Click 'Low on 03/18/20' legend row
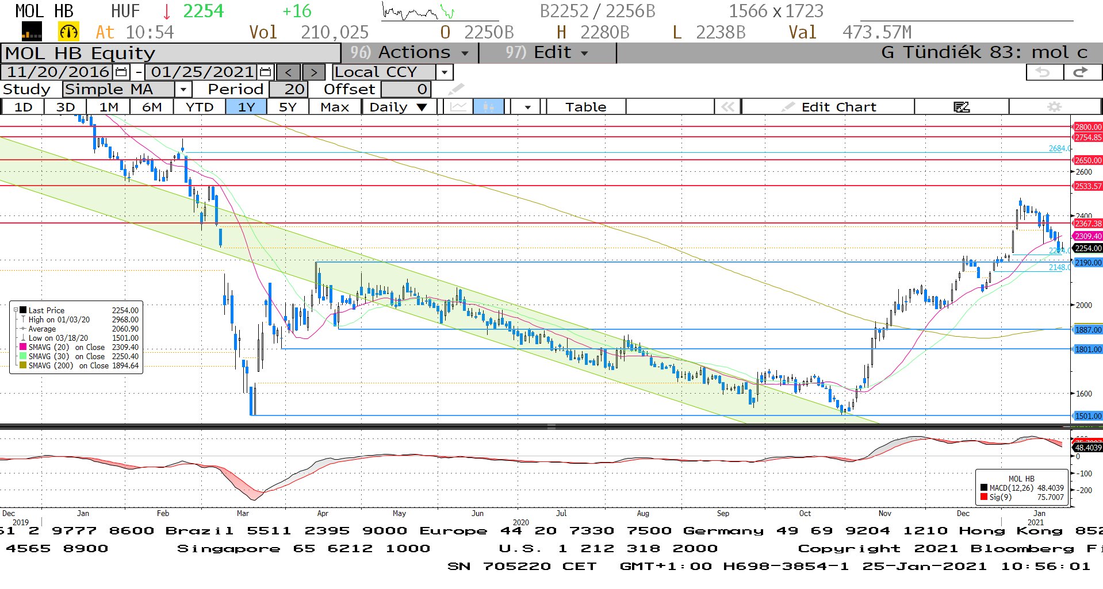The image size is (1103, 589). coord(76,338)
